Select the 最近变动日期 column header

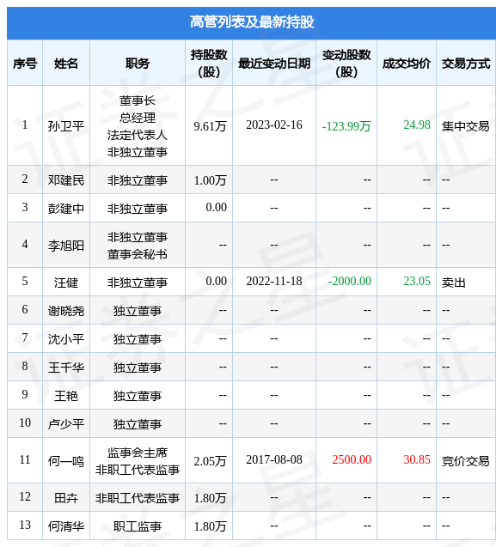tap(274, 64)
